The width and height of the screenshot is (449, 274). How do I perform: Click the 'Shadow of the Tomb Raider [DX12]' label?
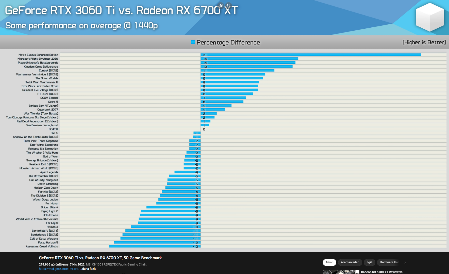(36, 137)
